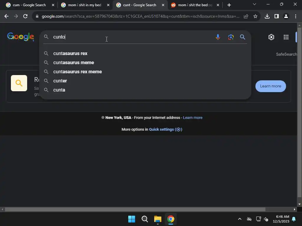Open the Windows Start menu
This screenshot has width=302, height=226.
132,219
